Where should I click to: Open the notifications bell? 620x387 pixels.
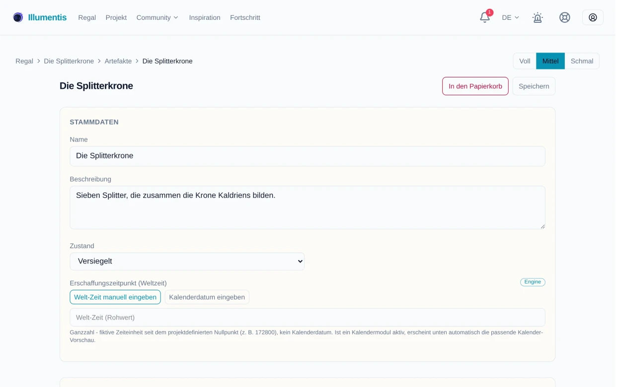point(485,17)
